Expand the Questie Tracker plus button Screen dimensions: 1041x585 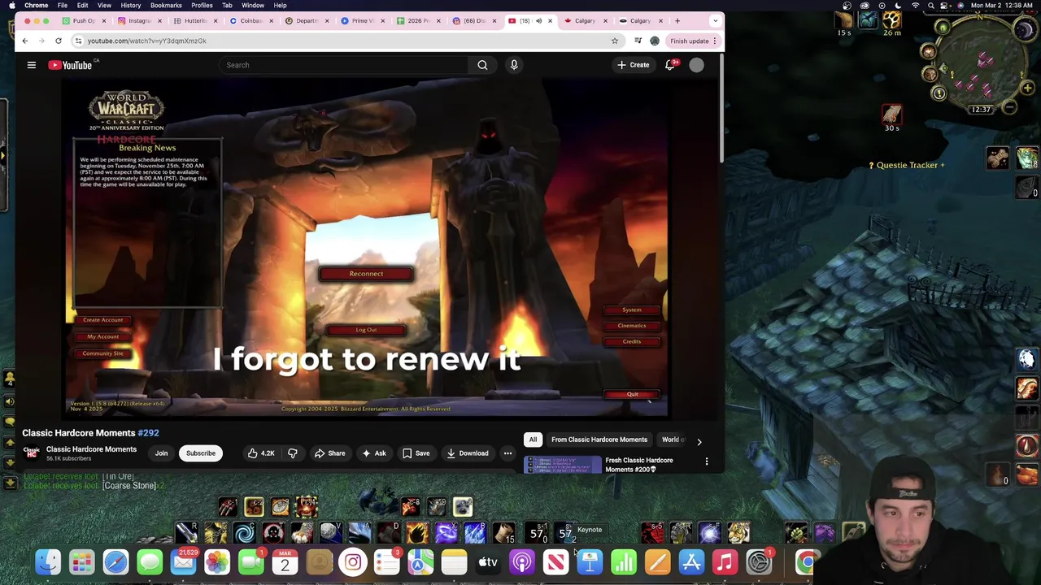942,165
